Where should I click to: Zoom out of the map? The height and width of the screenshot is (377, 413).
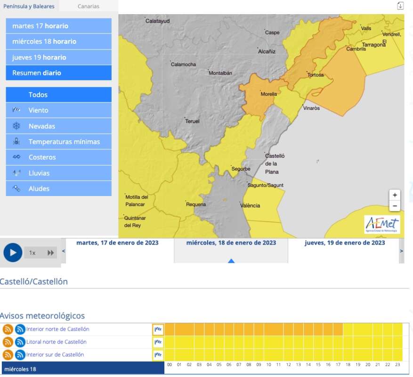pyautogui.click(x=395, y=206)
